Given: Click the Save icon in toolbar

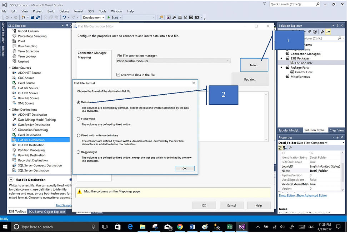Looking at the screenshot, I should pos(32,17).
